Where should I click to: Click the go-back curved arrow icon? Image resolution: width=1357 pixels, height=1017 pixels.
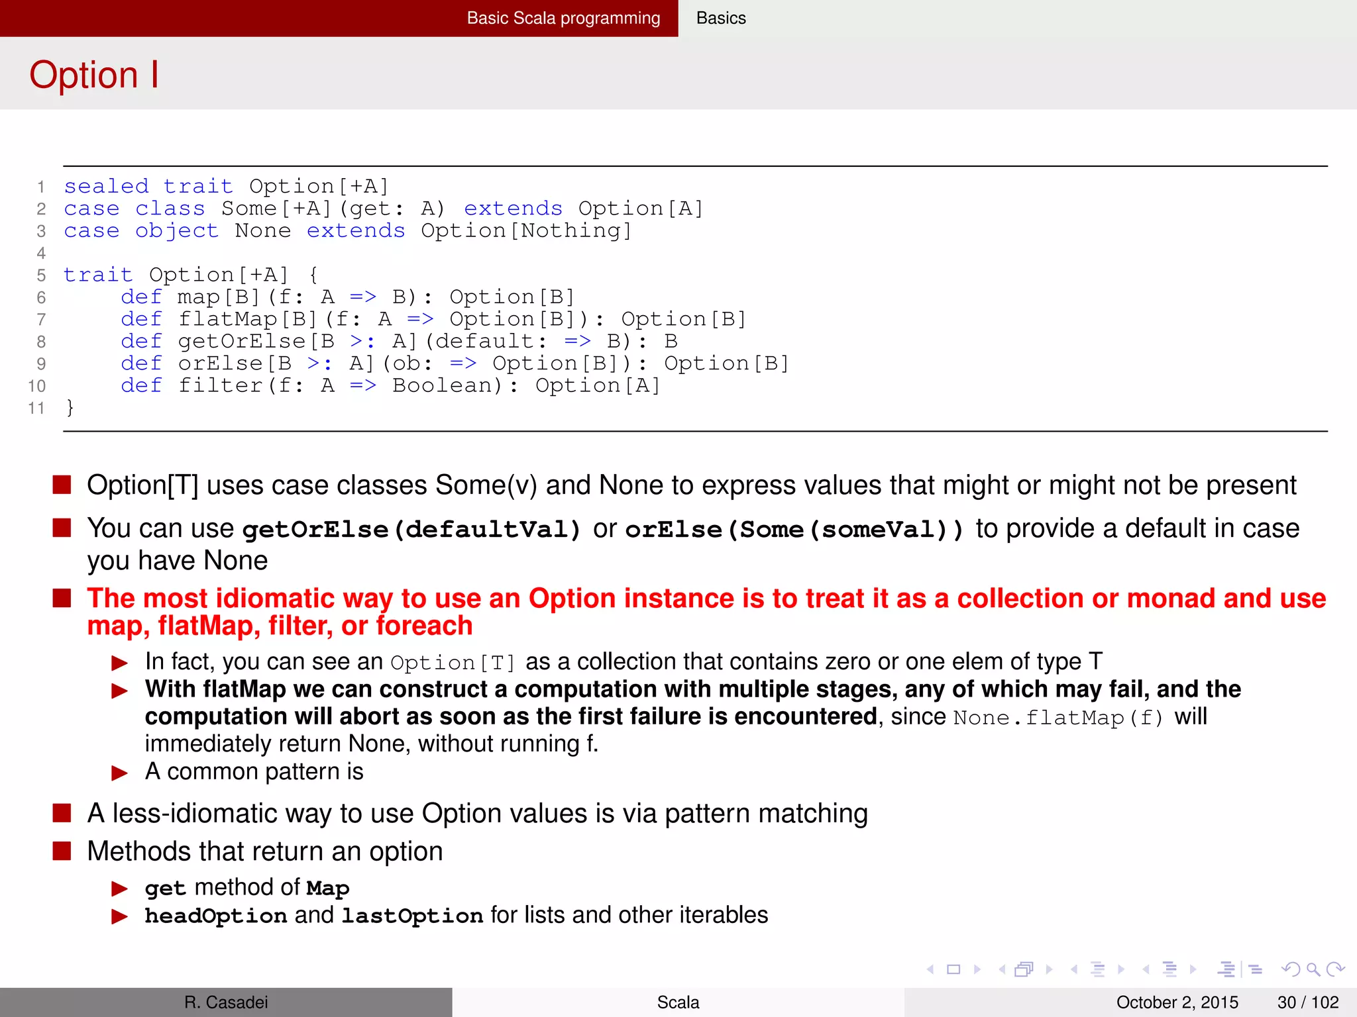click(1291, 969)
